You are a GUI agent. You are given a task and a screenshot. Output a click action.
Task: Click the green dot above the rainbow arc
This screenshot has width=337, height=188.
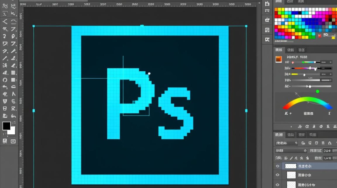point(317,91)
